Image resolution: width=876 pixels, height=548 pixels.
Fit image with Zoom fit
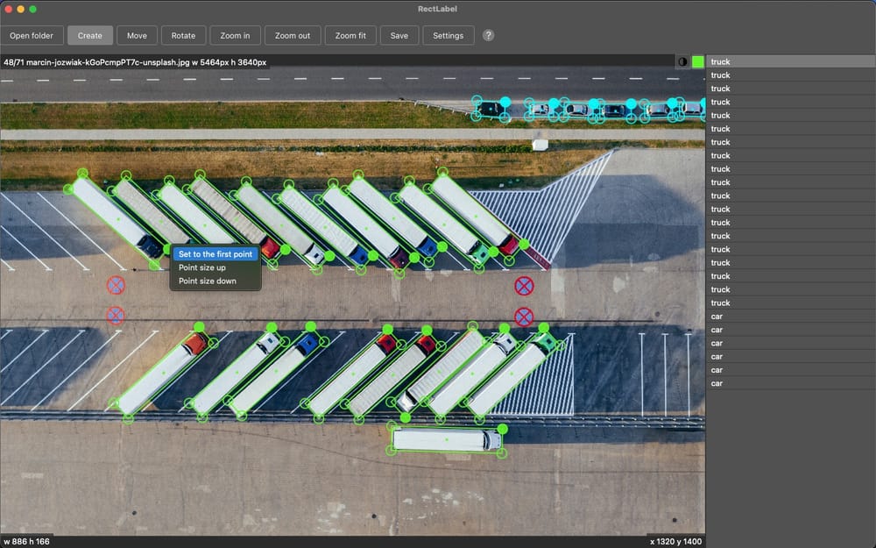click(350, 36)
